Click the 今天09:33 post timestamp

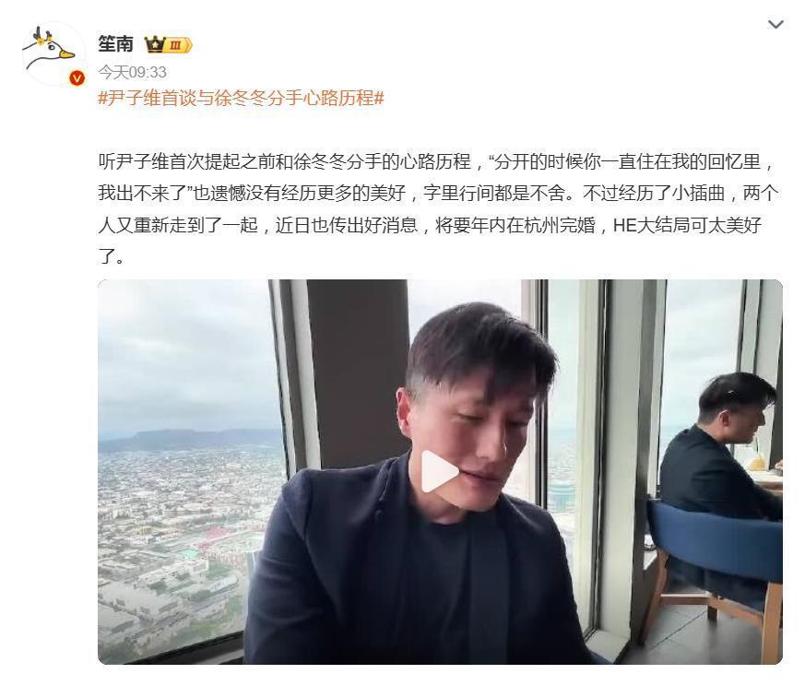click(x=133, y=72)
